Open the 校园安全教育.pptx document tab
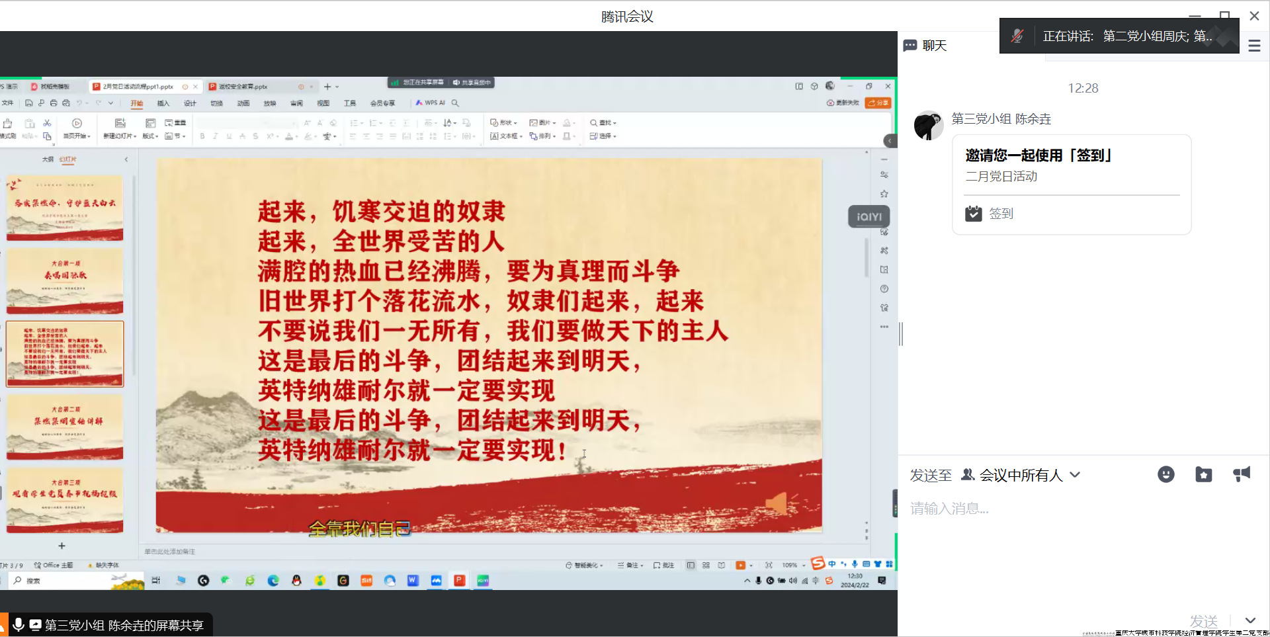The image size is (1270, 637). click(243, 87)
